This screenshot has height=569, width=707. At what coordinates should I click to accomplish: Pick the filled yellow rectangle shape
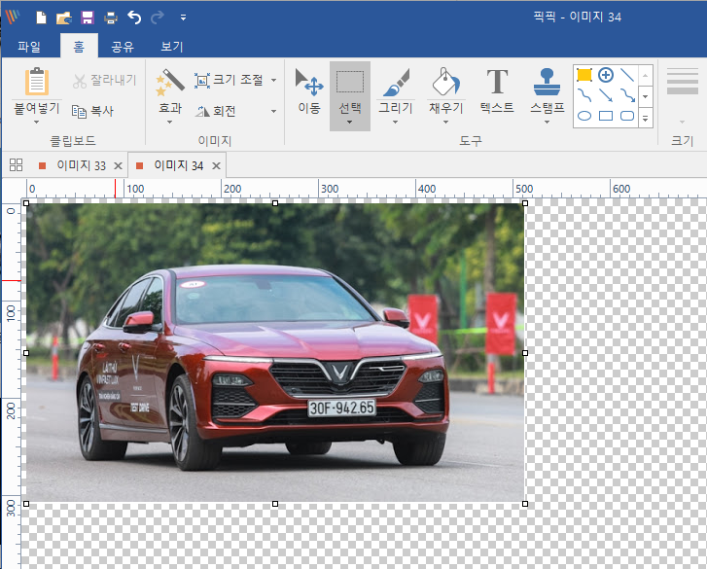tap(584, 75)
